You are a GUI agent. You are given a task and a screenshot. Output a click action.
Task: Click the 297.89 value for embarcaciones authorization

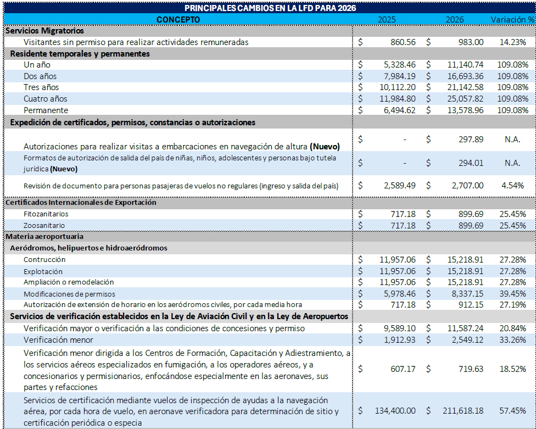(471, 140)
